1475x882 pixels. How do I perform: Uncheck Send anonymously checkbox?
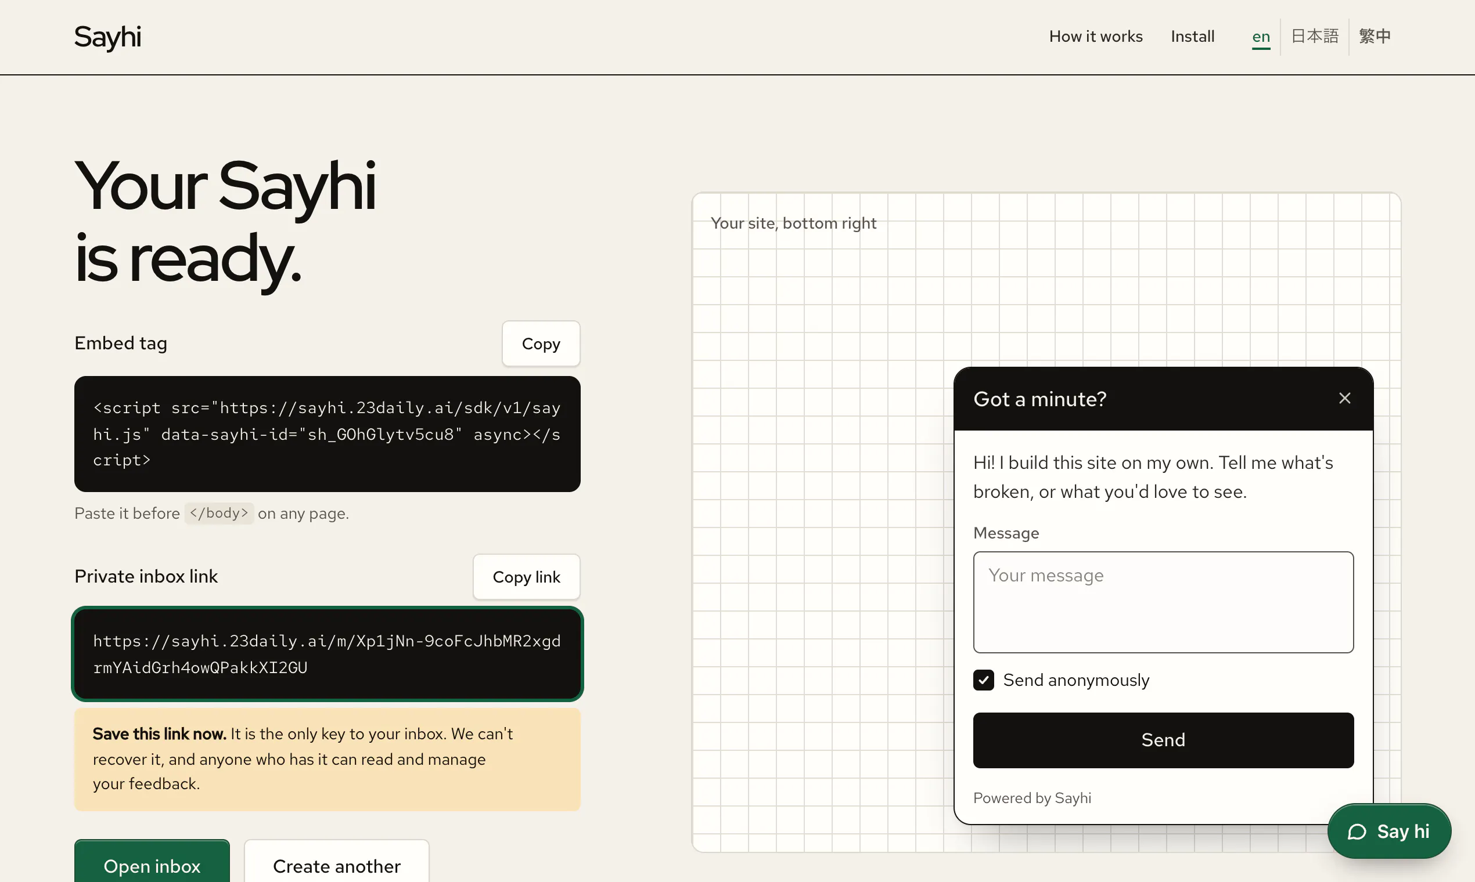983,680
